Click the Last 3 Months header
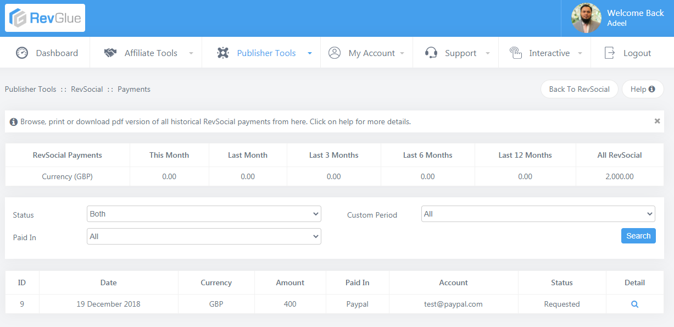 (x=334, y=155)
